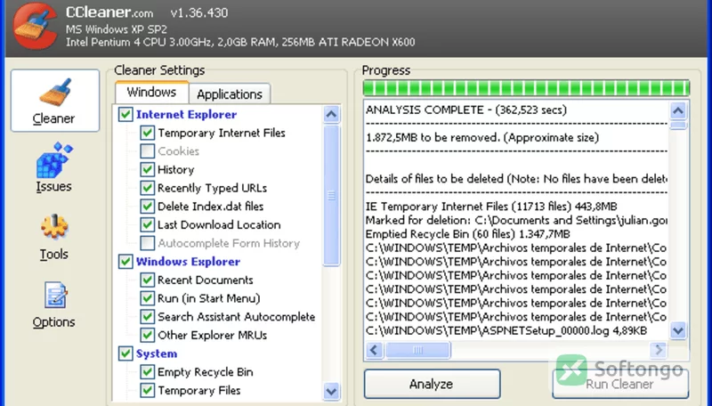This screenshot has height=406, width=712.
Task: Click the settings list scrollbar thumb
Action: click(x=331, y=195)
